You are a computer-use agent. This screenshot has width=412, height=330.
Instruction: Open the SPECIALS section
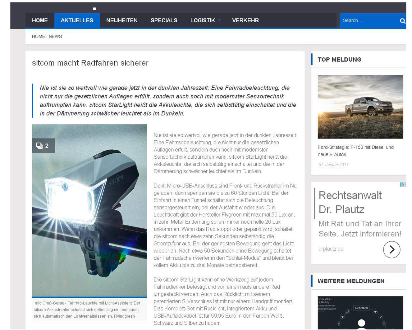[164, 20]
